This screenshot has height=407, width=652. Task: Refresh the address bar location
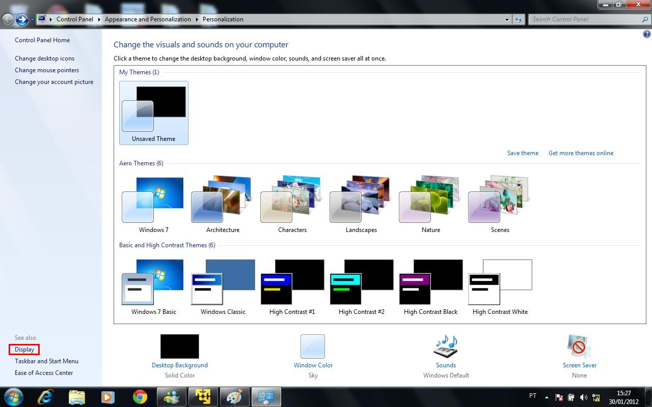pyautogui.click(x=519, y=19)
